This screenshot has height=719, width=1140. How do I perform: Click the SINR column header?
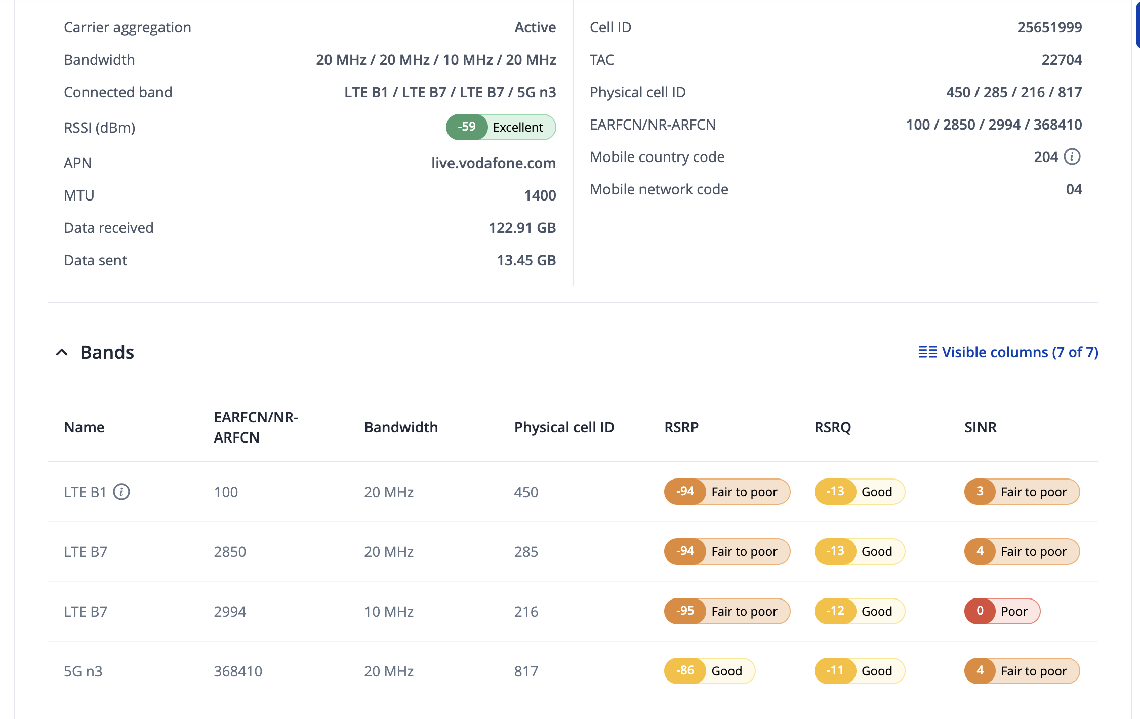click(x=980, y=427)
